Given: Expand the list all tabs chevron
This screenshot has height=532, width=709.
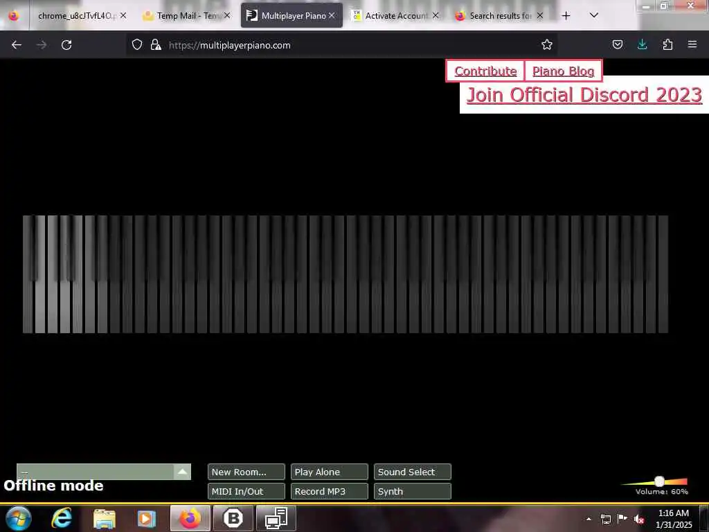Looking at the screenshot, I should 594,15.
